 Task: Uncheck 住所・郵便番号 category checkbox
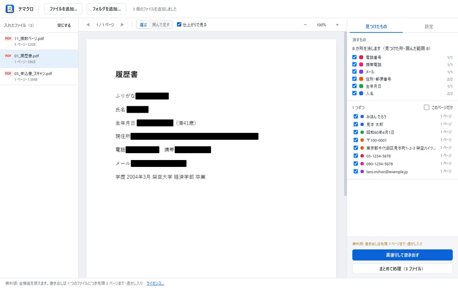click(355, 79)
